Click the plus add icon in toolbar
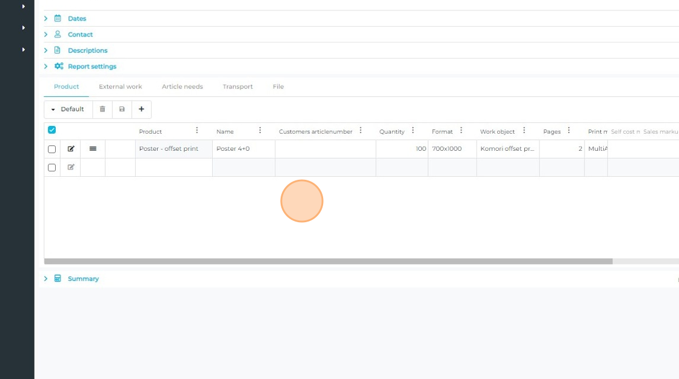Image resolution: width=679 pixels, height=379 pixels. 141,110
